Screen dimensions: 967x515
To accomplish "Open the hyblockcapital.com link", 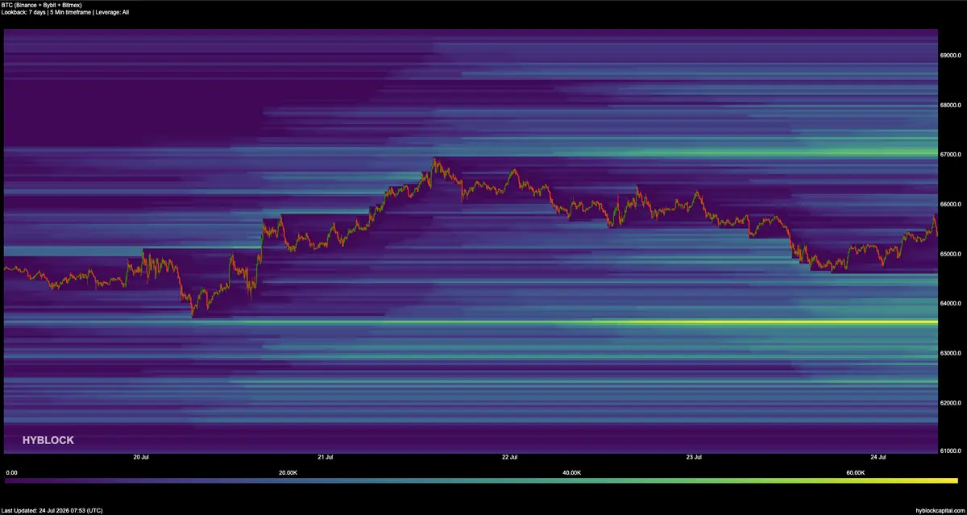I will point(940,510).
